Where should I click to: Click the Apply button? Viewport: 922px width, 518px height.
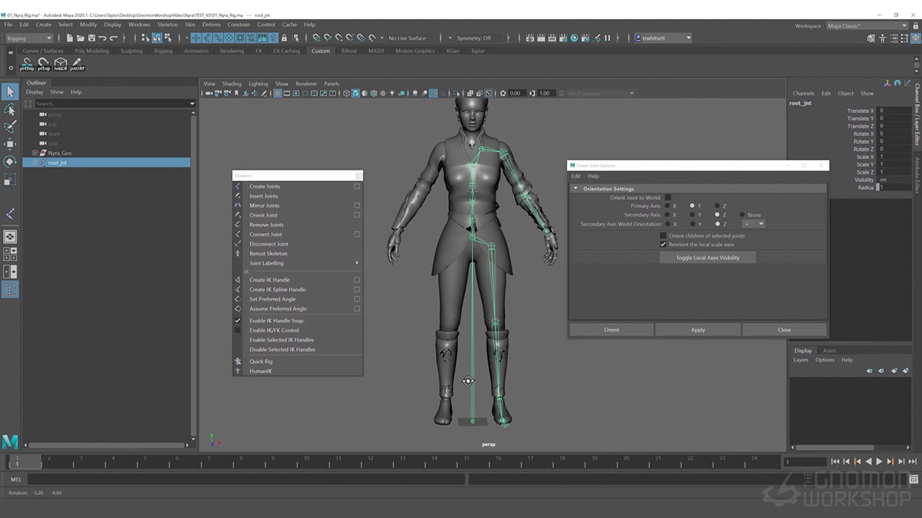pos(697,330)
